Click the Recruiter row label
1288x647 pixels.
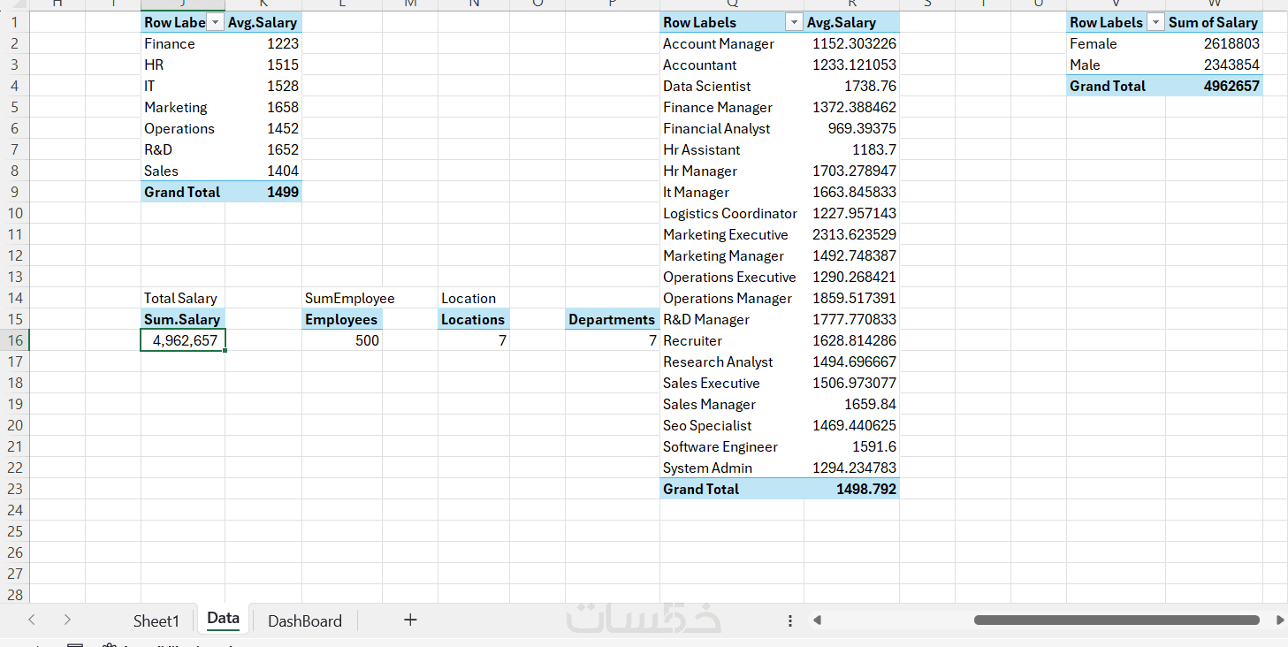732,340
